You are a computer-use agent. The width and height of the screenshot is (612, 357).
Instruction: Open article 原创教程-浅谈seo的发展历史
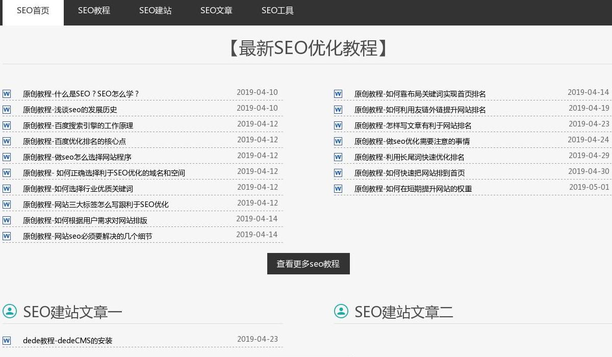[70, 110]
